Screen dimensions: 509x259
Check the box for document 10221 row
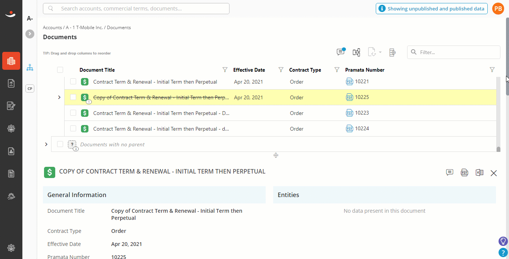click(73, 81)
